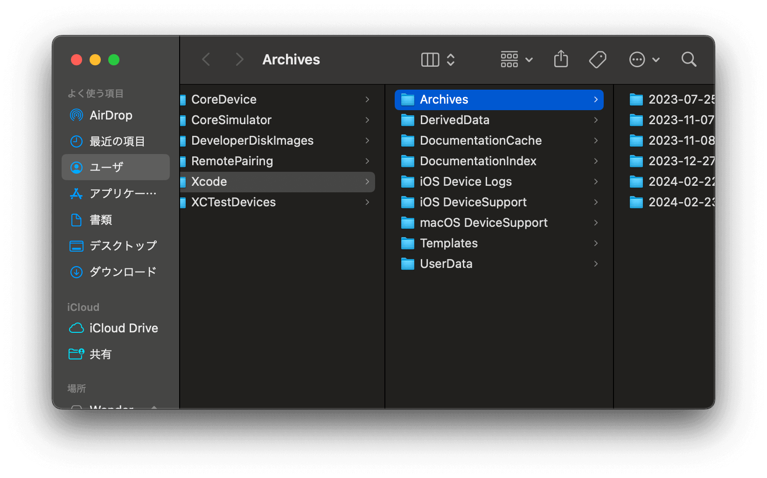Open 共有 in the sidebar
Image resolution: width=767 pixels, height=478 pixels.
116,354
